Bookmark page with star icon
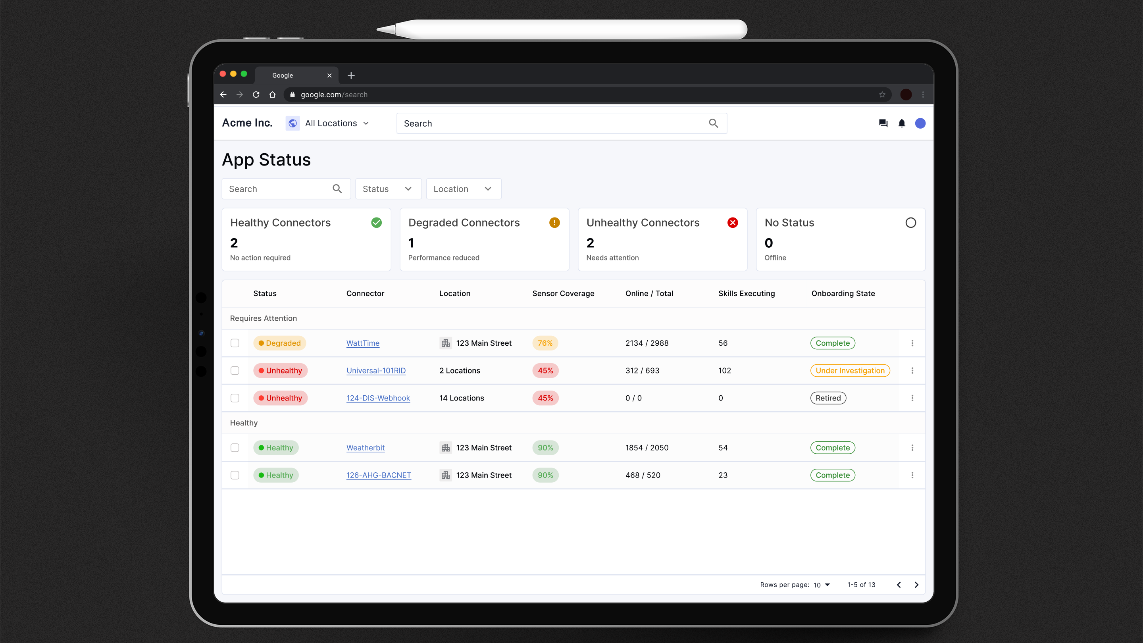 point(882,94)
